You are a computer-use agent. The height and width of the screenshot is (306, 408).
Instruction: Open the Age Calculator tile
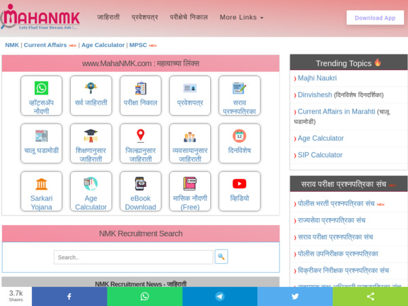pos(91,191)
